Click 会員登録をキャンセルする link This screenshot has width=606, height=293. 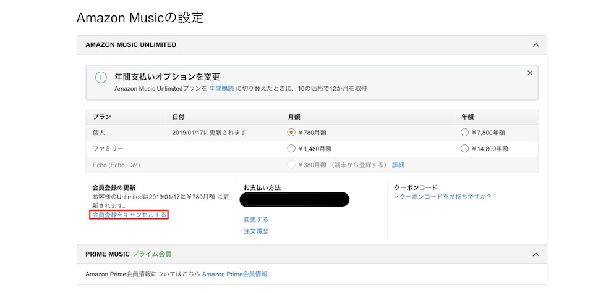(129, 215)
